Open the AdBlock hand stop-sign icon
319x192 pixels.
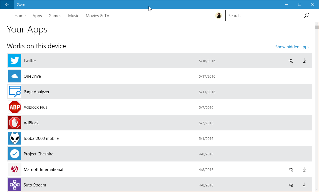click(15, 123)
